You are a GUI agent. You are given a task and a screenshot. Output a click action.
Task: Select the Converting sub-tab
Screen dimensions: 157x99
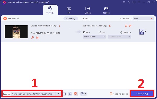[x=71, y=19]
